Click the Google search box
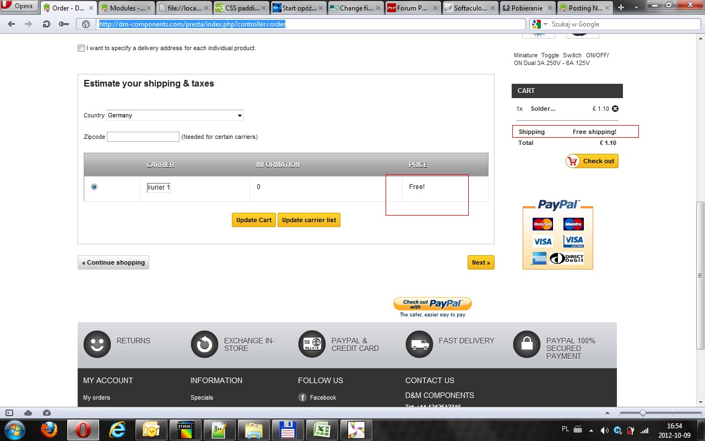Image resolution: width=705 pixels, height=441 pixels. coord(624,24)
